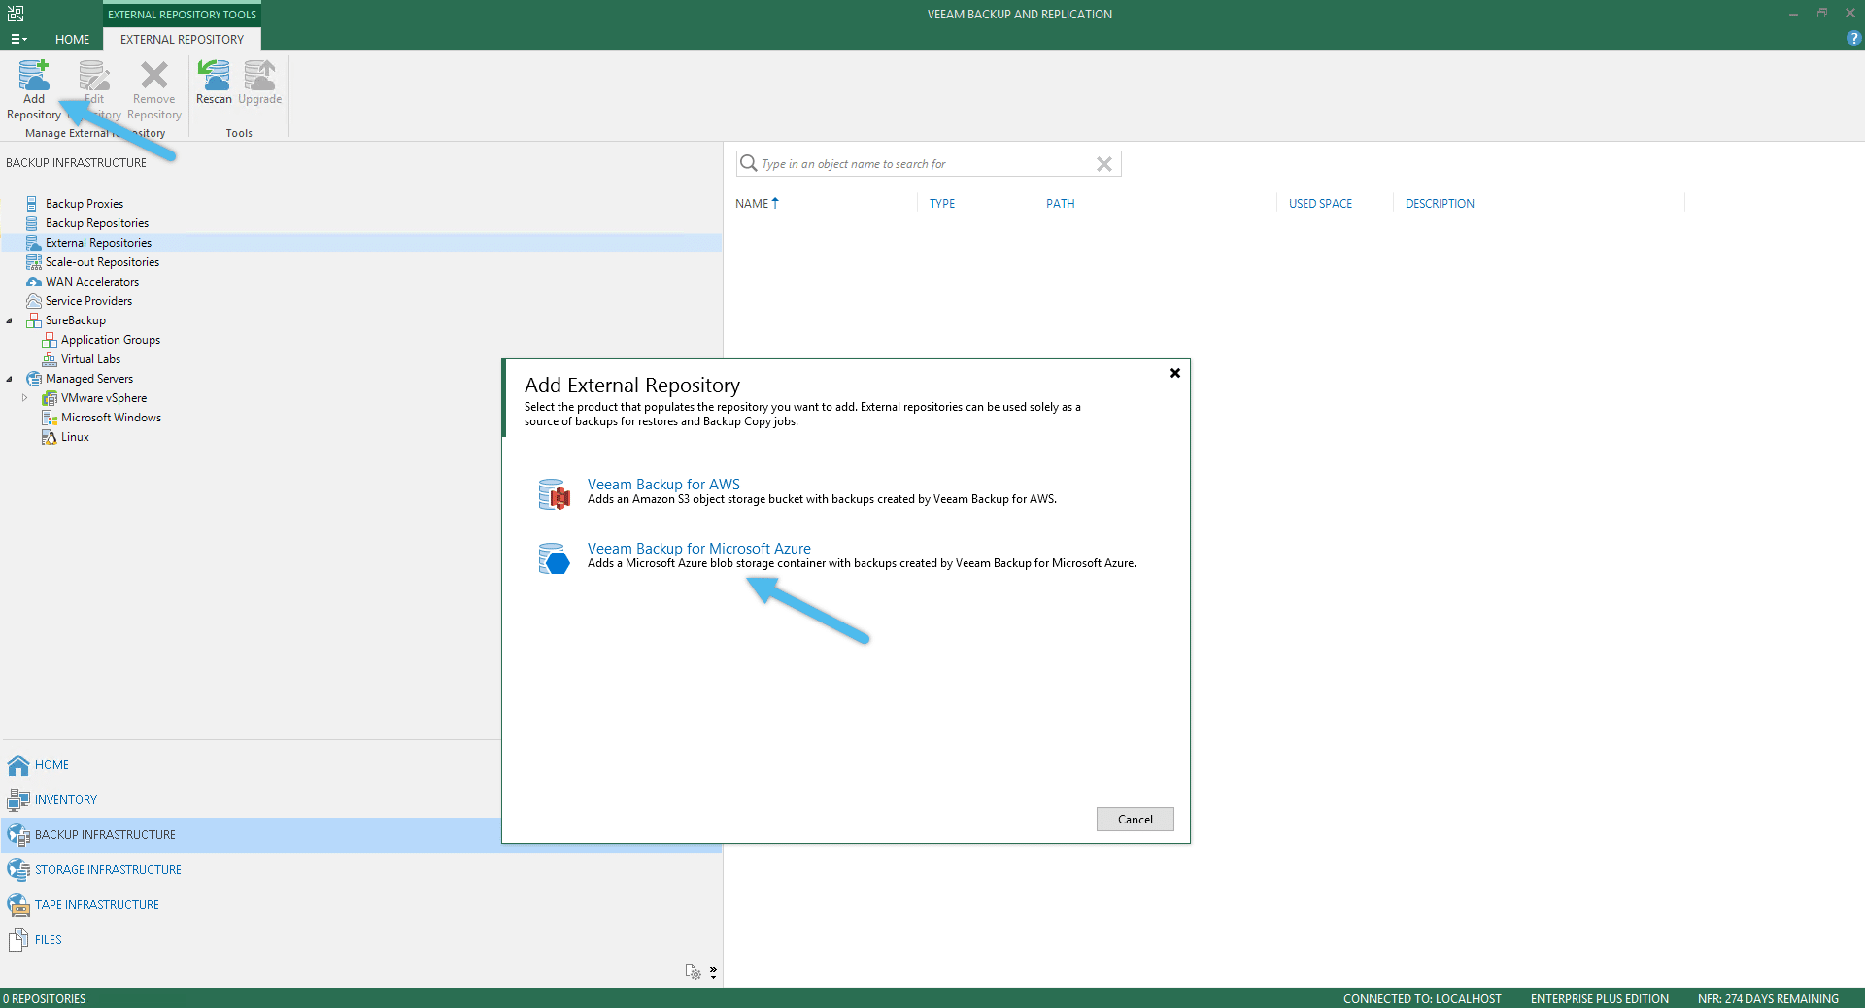Open the main application menu button
Screen dimensions: 1865x1008
tap(18, 39)
